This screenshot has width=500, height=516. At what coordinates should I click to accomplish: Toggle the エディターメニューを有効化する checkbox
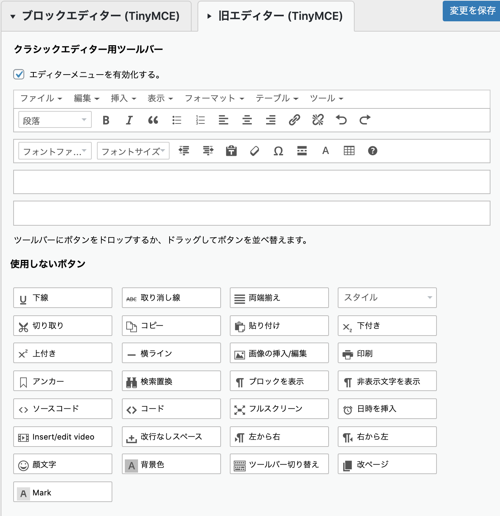19,74
